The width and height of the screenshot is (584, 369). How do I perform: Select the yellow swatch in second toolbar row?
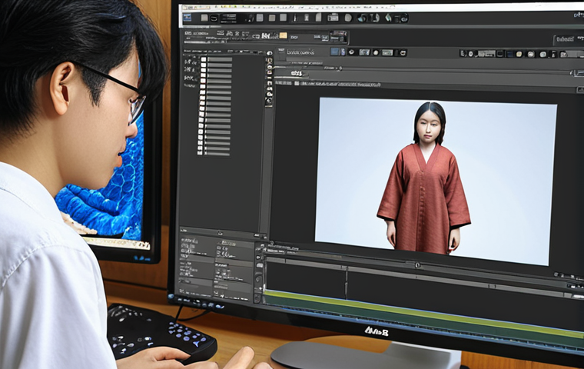(x=283, y=35)
